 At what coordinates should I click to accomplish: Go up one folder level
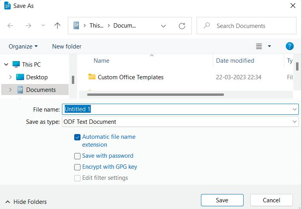[x=58, y=26]
